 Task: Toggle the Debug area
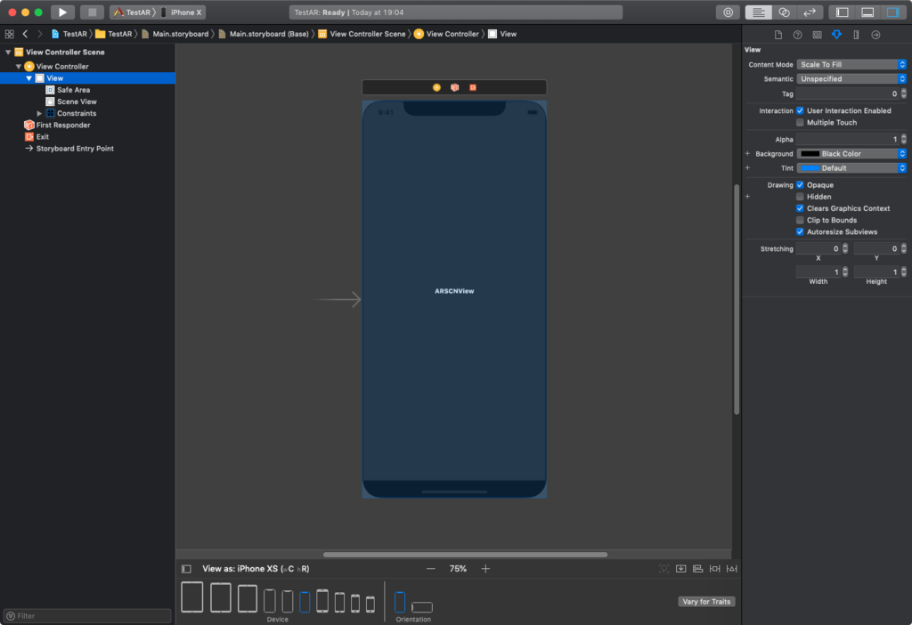click(867, 12)
